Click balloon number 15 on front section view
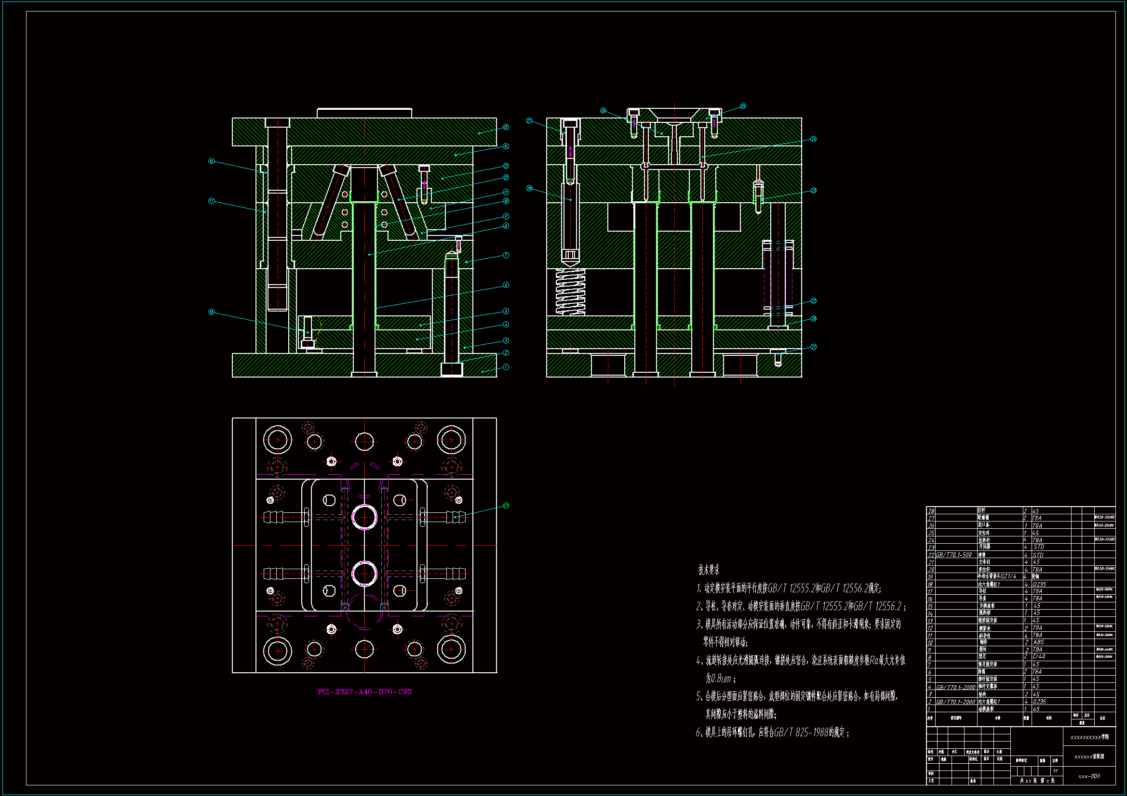The height and width of the screenshot is (796, 1127). pos(506,127)
